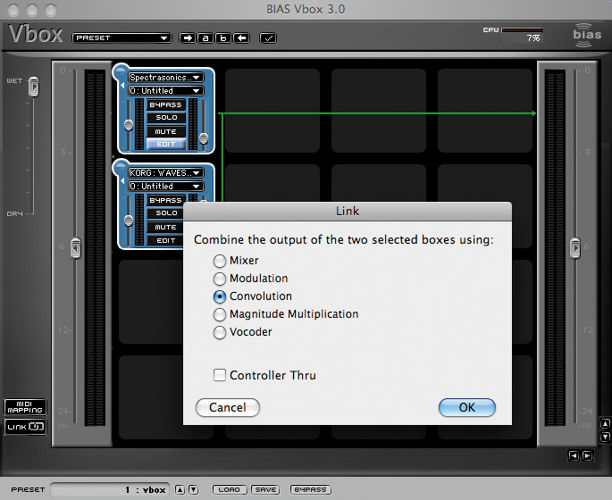The image size is (612, 500).
Task: Toggle Bypass on Spectrasonics box
Action: click(166, 105)
